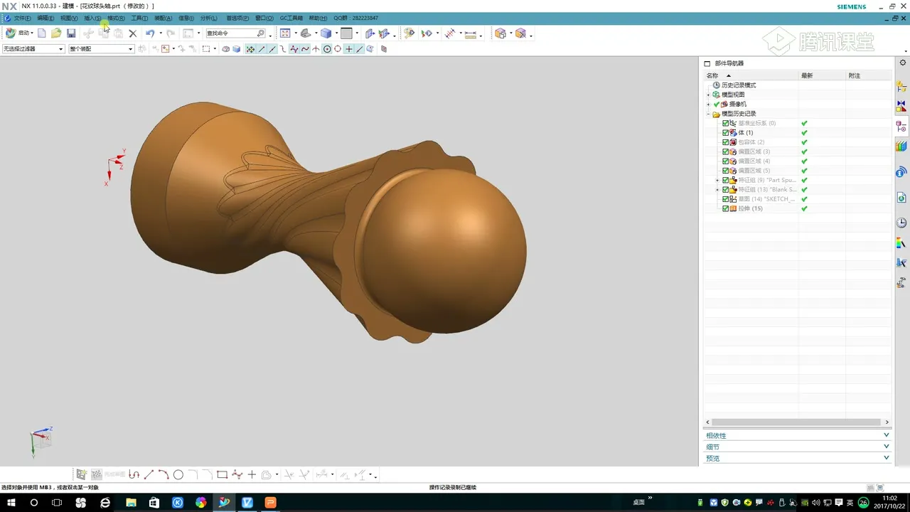Click the 启动 start button
The image size is (910, 512).
coord(20,33)
